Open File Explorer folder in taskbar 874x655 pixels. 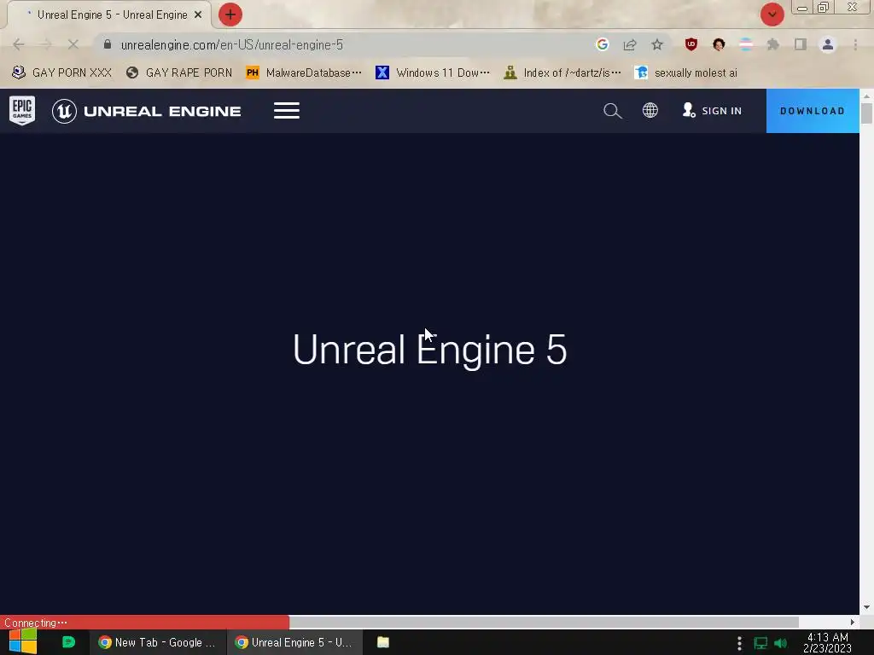pos(383,642)
